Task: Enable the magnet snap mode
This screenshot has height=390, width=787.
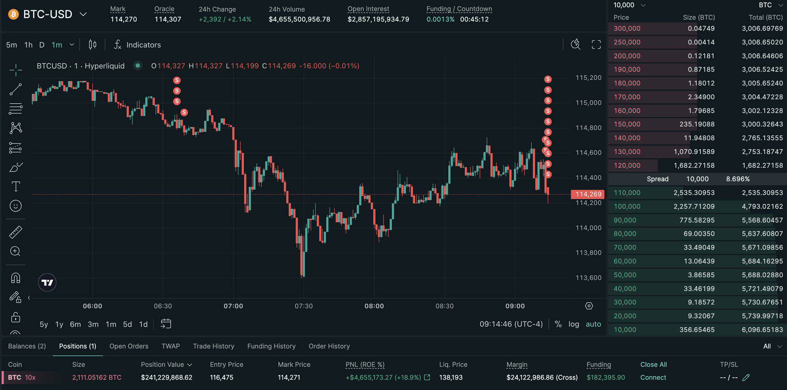Action: tap(15, 278)
